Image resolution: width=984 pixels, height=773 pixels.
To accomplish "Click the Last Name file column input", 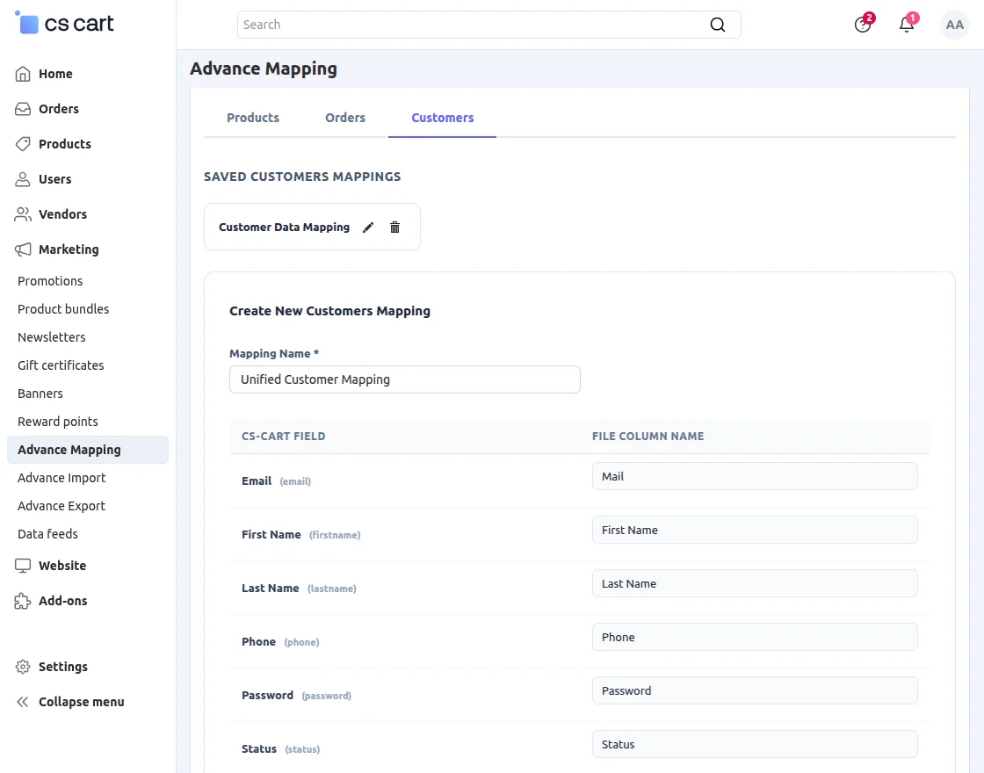I will pyautogui.click(x=755, y=583).
